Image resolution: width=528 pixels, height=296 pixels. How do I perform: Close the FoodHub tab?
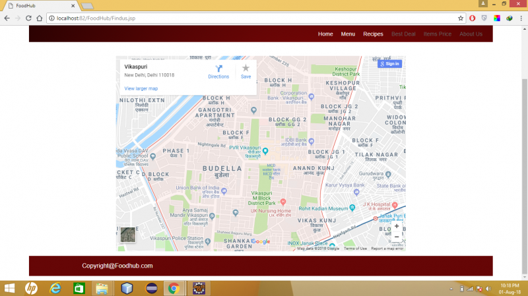pos(73,6)
